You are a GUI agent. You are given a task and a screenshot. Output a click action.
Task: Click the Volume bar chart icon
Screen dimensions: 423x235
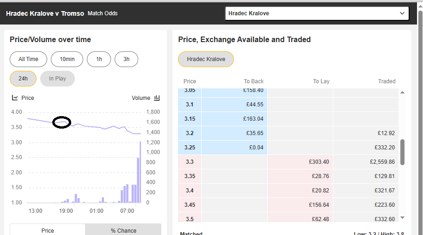click(157, 98)
